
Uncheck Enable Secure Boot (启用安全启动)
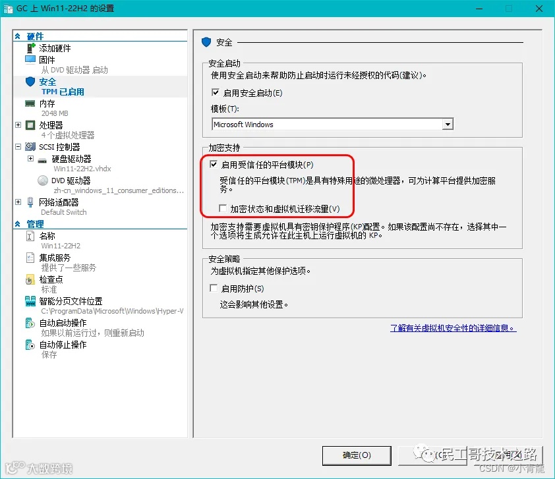pos(215,93)
